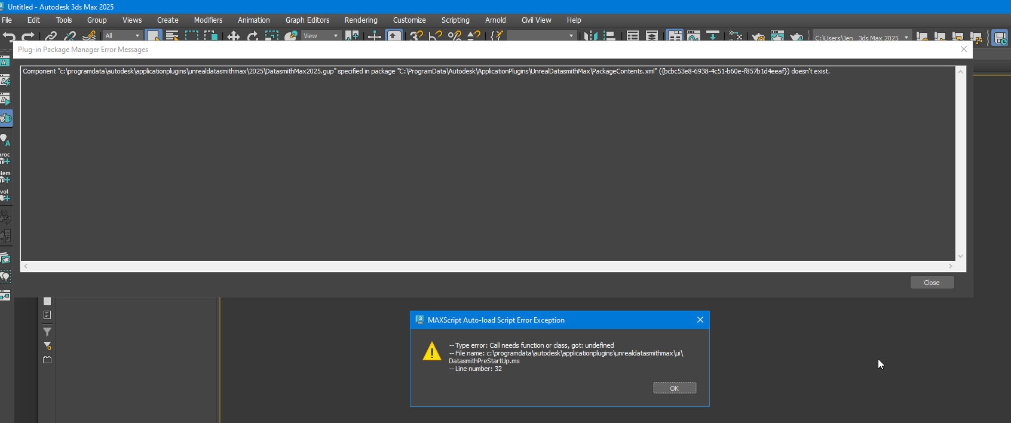
Task: Select the Select and Link tool
Action: [x=51, y=36]
